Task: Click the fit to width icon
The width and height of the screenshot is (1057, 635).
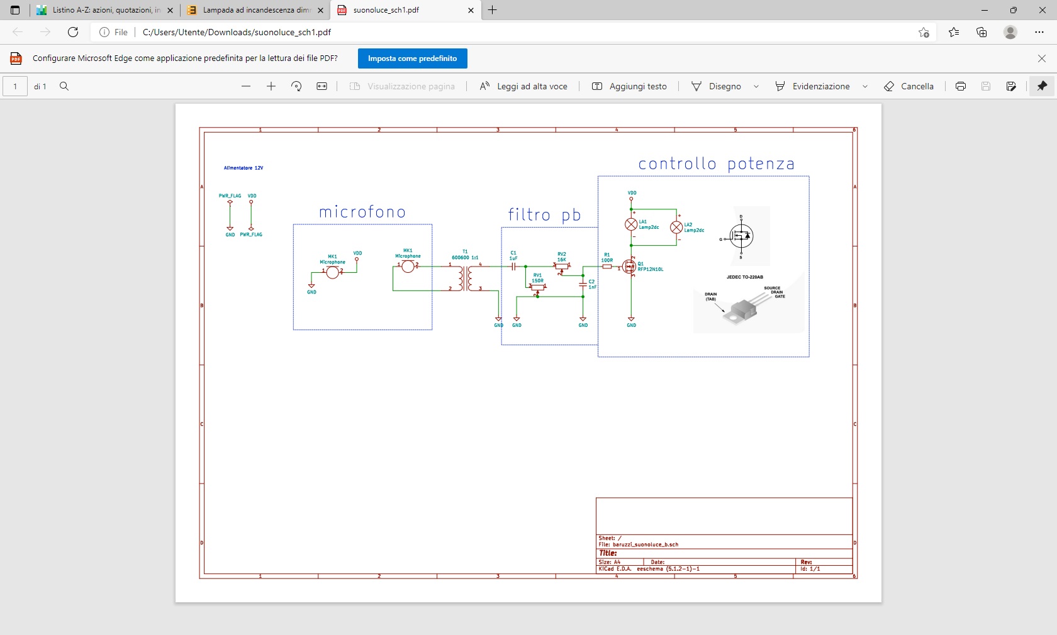Action: 322,86
